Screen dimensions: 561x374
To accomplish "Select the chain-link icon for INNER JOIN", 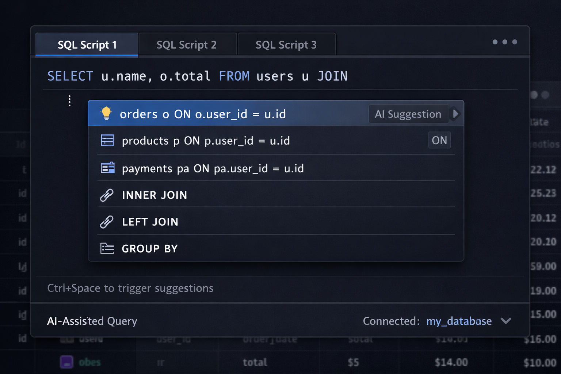I will coord(107,195).
